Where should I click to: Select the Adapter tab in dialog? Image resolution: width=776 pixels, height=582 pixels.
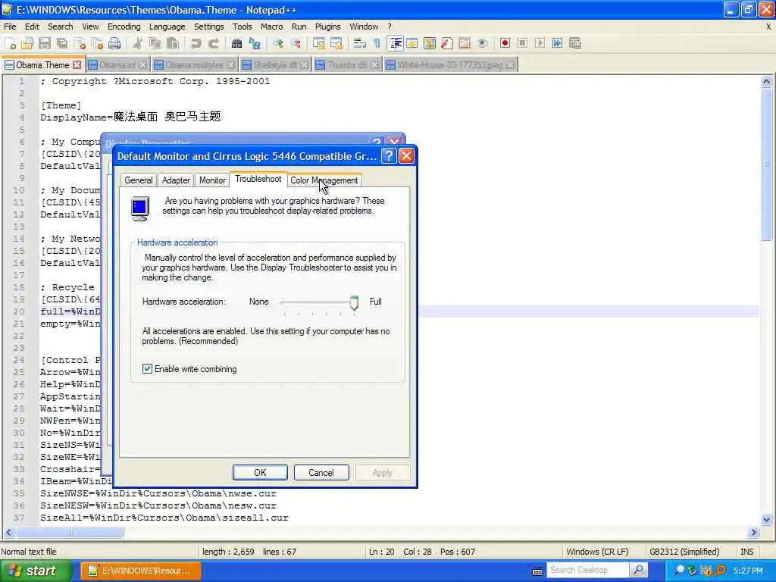[176, 180]
